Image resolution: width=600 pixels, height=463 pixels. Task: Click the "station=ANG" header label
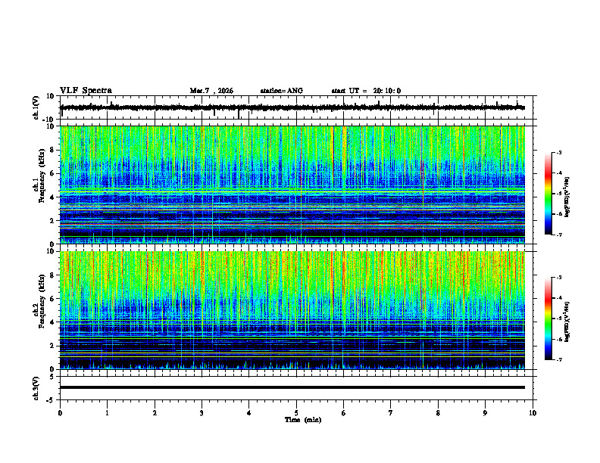click(281, 91)
